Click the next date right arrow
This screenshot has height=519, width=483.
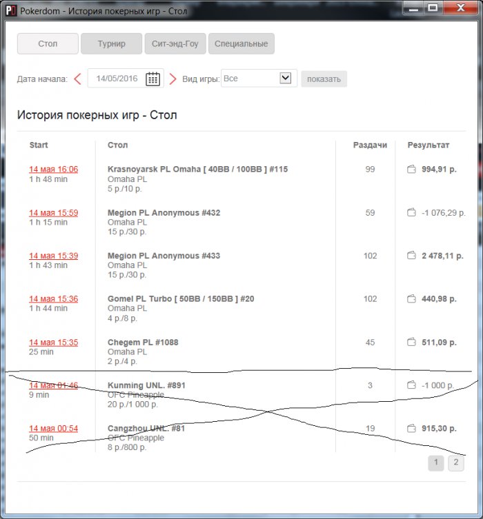click(173, 79)
